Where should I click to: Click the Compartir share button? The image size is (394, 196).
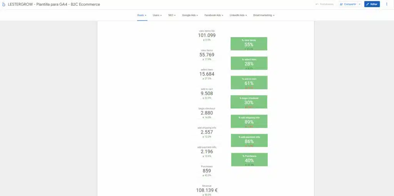(348, 4)
